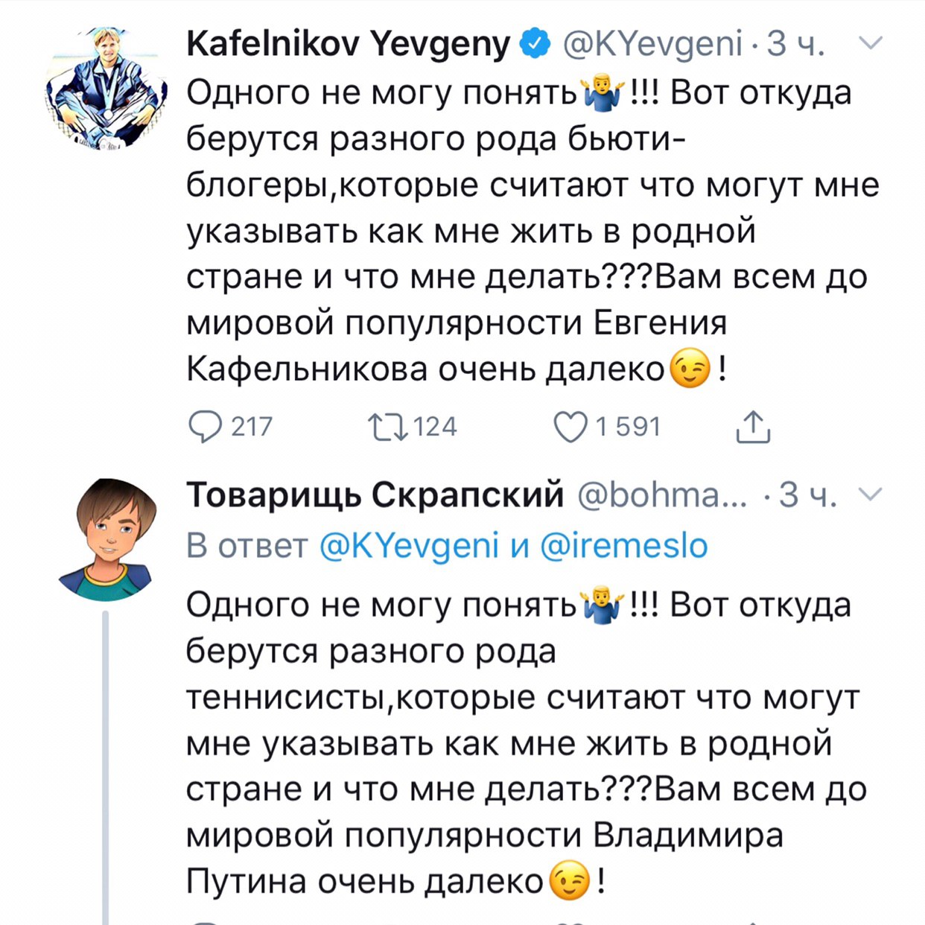Open the tweet text about бьюти-блогеры
925x925 pixels.
click(x=521, y=231)
